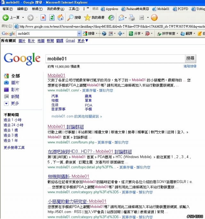This screenshot has width=205, height=219.
Task: Open Favorites star button
Action: (94, 18)
